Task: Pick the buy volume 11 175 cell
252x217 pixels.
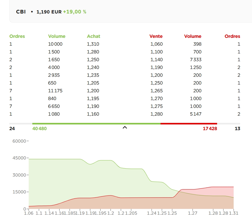Action: (55, 91)
